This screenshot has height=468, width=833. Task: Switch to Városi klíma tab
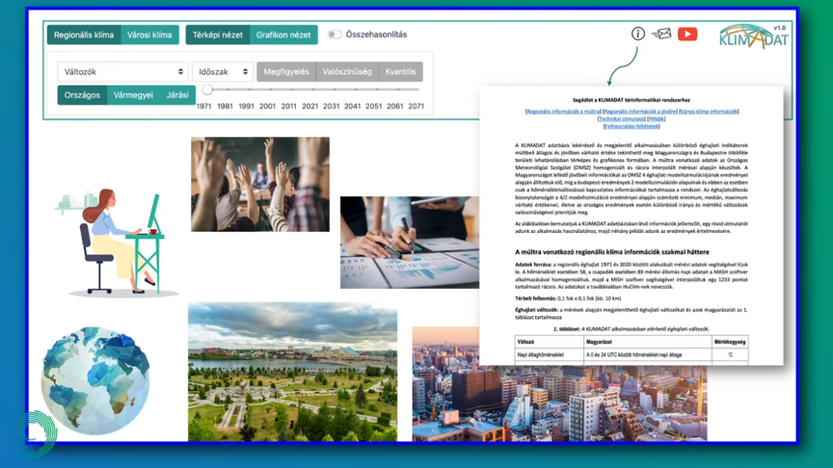pyautogui.click(x=149, y=35)
